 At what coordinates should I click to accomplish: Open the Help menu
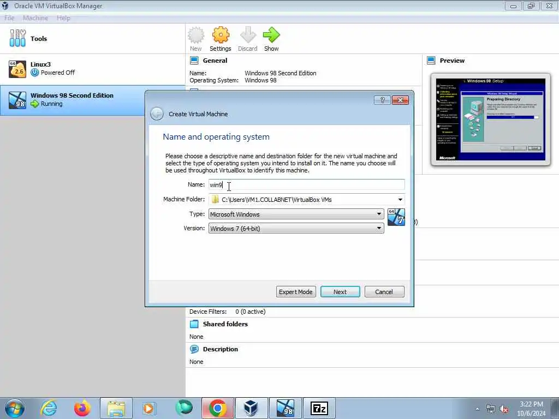[x=63, y=18]
